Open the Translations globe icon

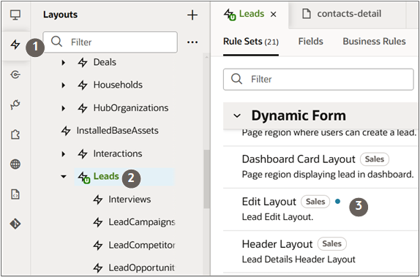[15, 164]
